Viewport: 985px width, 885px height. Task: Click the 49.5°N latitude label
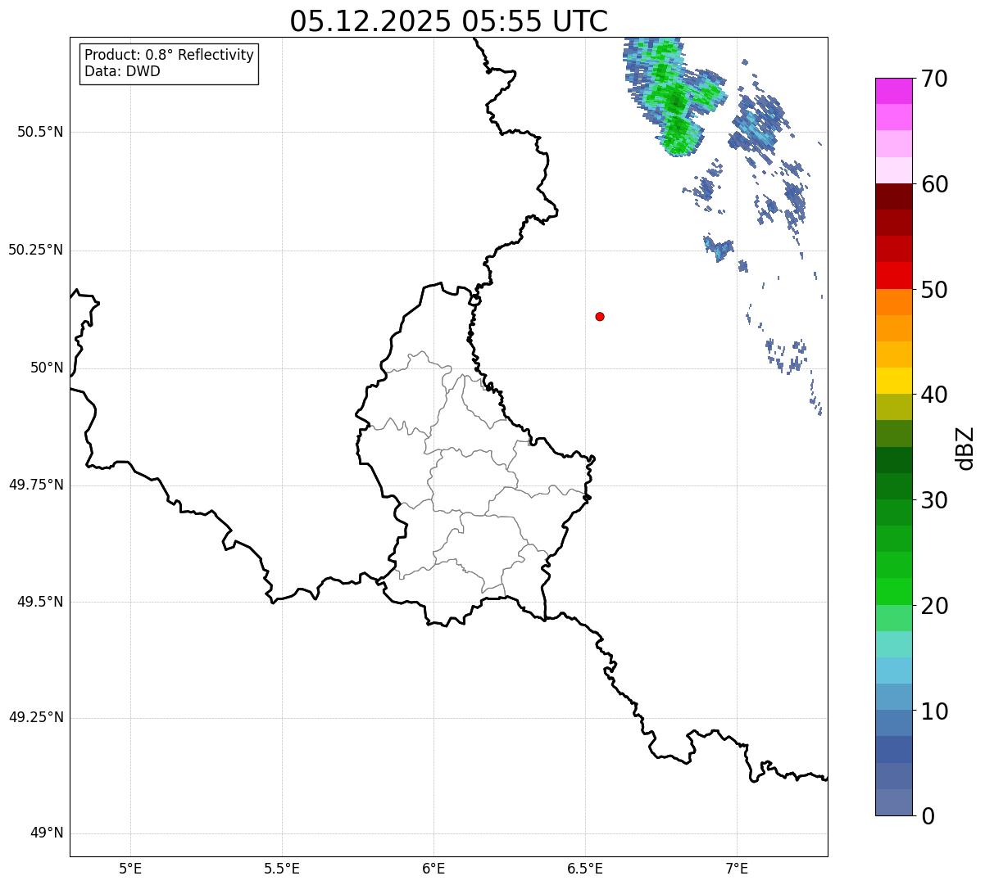40,602
